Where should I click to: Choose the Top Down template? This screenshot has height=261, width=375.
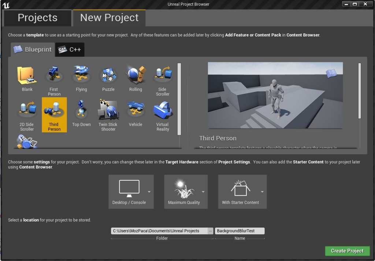[81, 115]
